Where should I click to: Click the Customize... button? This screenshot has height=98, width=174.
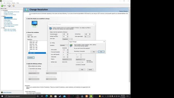click(x=31, y=57)
